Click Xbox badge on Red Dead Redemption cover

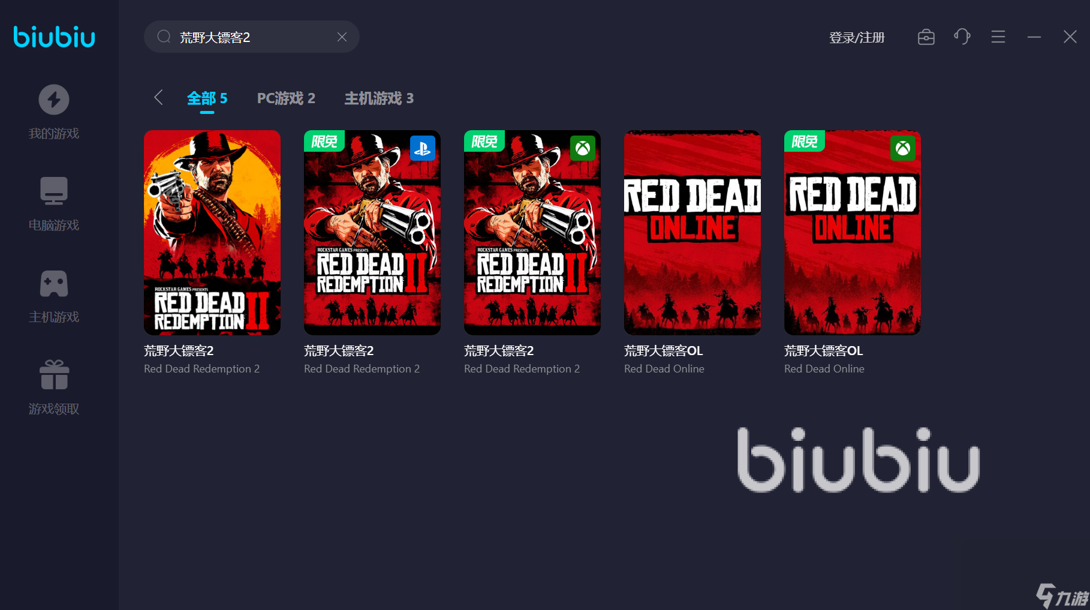click(583, 148)
